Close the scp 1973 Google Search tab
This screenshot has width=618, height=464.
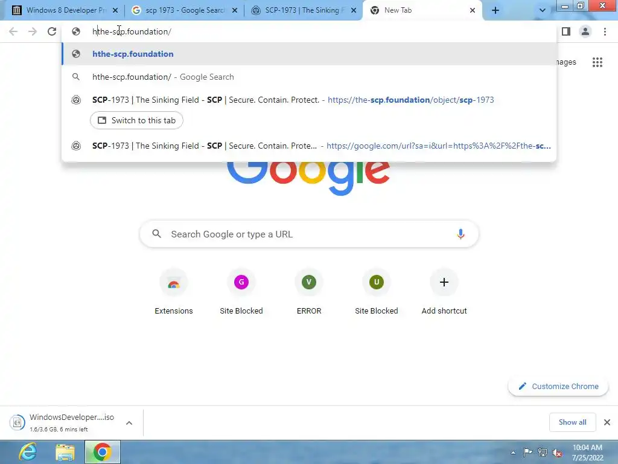pos(235,10)
